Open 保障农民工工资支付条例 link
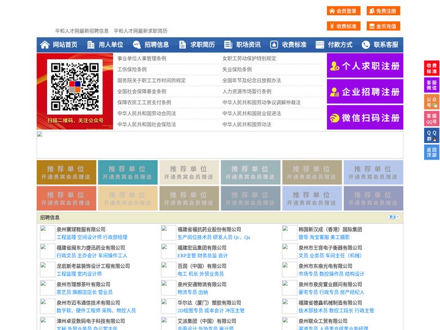This screenshot has width=440, height=330. [x=144, y=103]
